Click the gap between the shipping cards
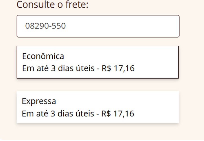Screen dimensions: 204x141 [97, 85]
